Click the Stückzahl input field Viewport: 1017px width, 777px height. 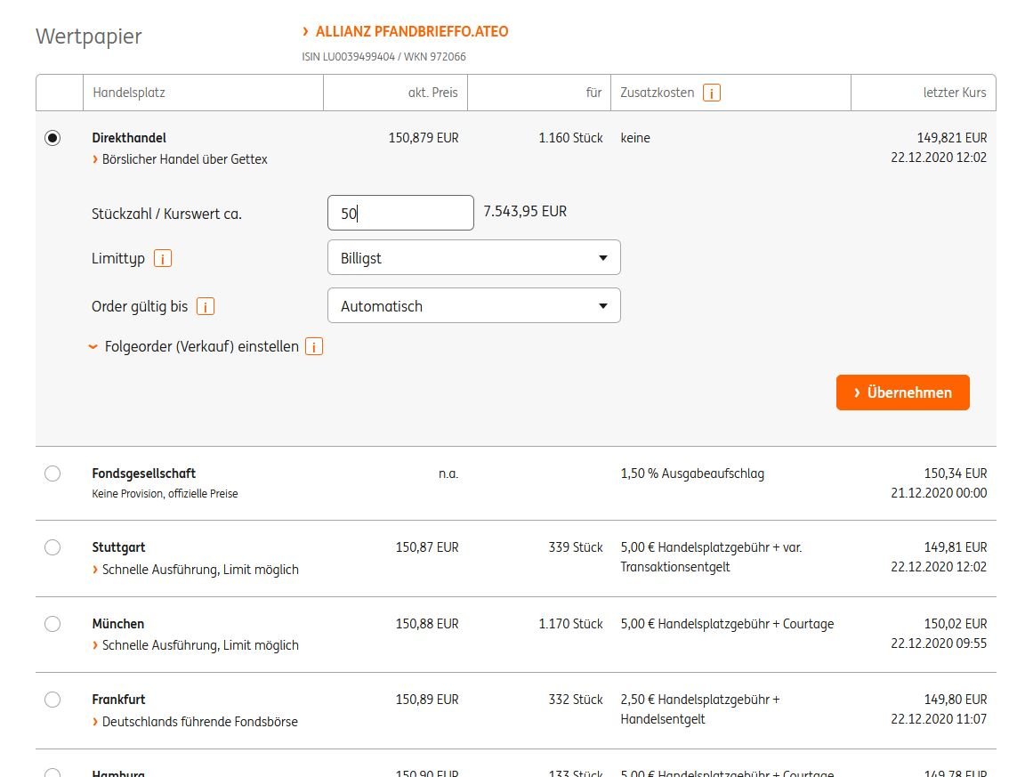(400, 214)
